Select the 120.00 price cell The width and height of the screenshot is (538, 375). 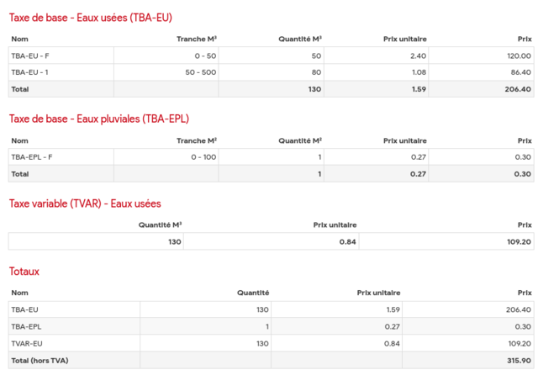(x=518, y=55)
